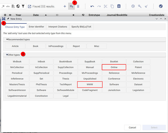The image size is (168, 133).
Task: Click the Cancel button
Action: [132, 128]
